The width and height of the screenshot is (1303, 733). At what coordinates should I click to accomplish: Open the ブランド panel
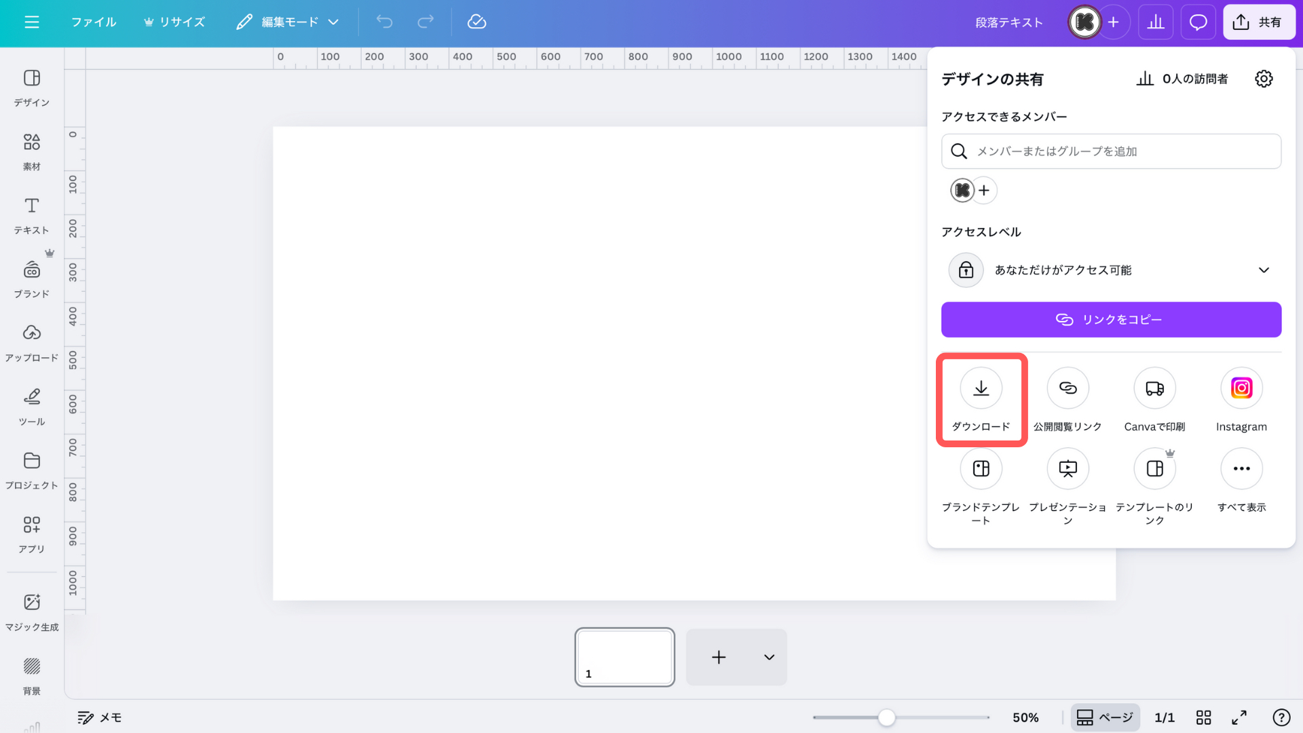click(32, 280)
